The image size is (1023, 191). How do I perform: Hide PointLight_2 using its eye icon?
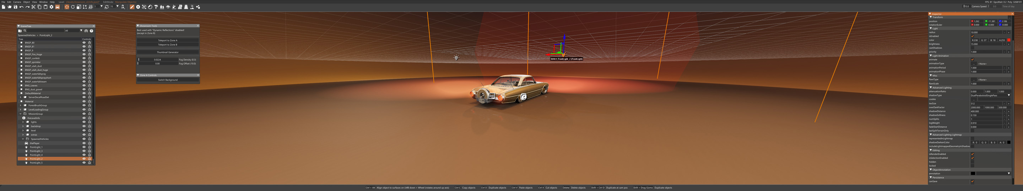[84, 159]
